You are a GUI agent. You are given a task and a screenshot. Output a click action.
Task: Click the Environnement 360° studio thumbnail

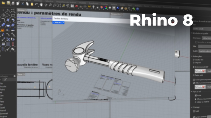tap(200, 71)
